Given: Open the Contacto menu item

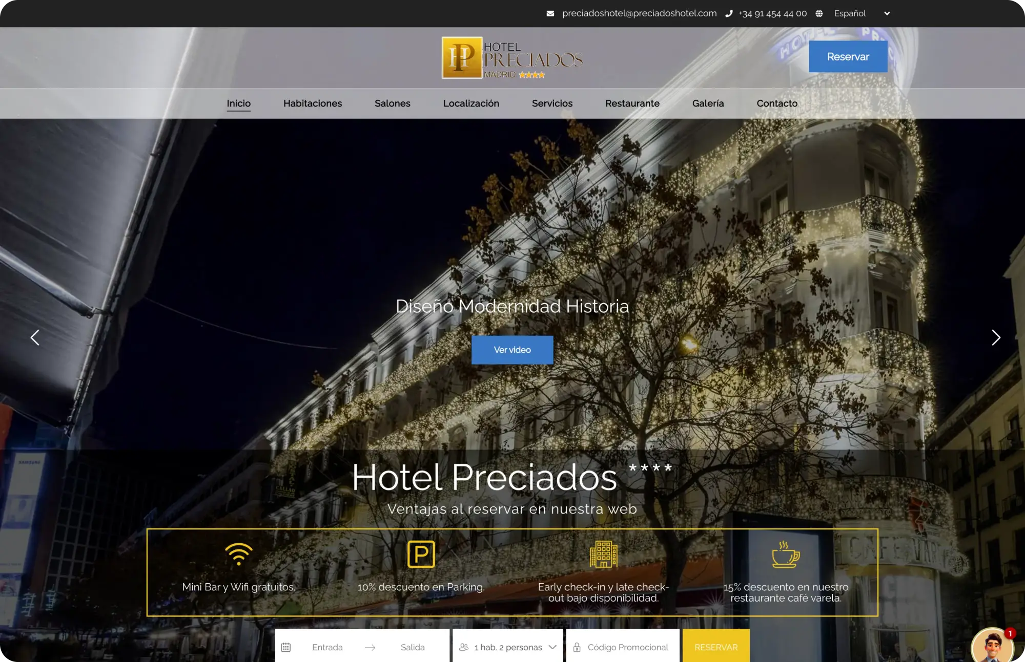Looking at the screenshot, I should point(777,103).
